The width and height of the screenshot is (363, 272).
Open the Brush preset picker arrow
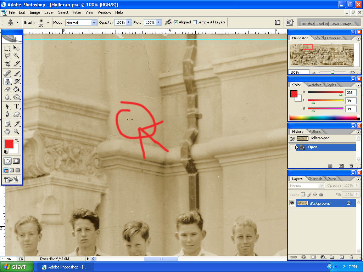pyautogui.click(x=48, y=22)
